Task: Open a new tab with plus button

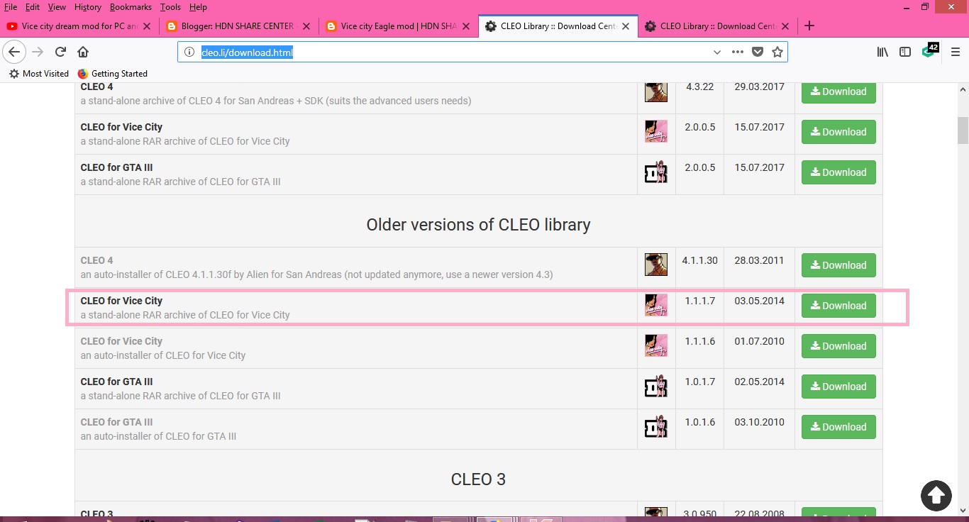Action: click(809, 26)
